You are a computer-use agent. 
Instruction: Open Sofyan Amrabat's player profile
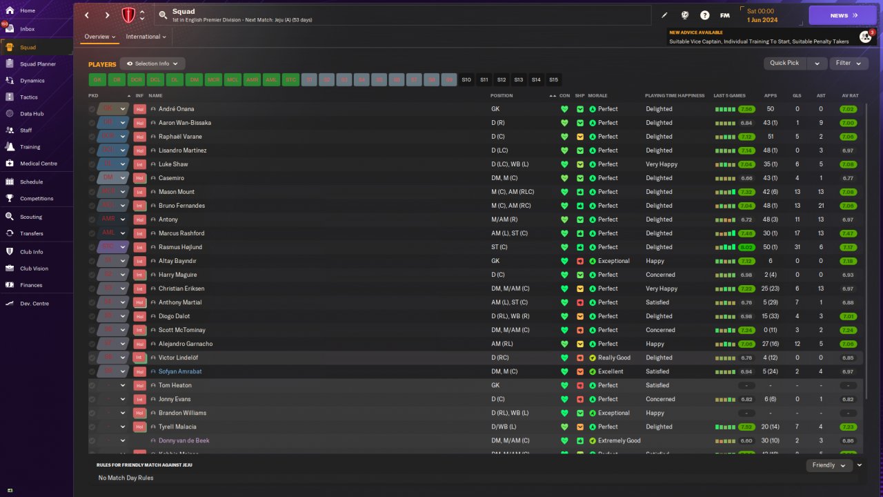tap(180, 371)
